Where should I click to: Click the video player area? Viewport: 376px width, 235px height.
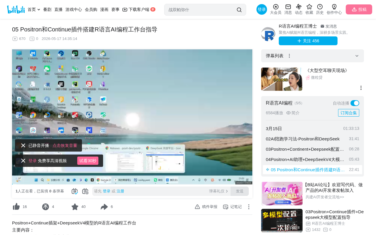132,117
